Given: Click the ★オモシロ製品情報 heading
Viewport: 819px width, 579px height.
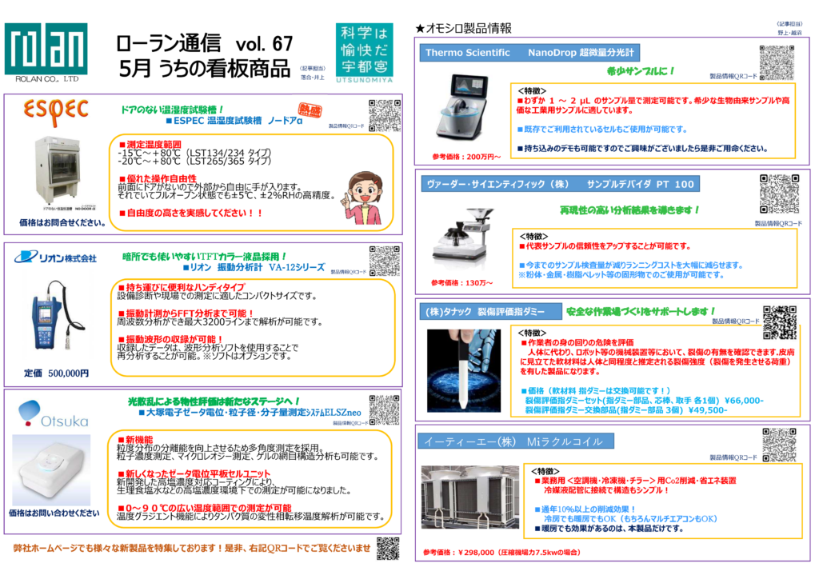Looking at the screenshot, I should (x=463, y=28).
